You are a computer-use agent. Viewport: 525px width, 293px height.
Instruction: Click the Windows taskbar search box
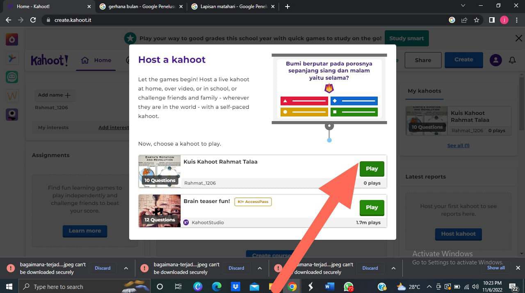tap(84, 286)
